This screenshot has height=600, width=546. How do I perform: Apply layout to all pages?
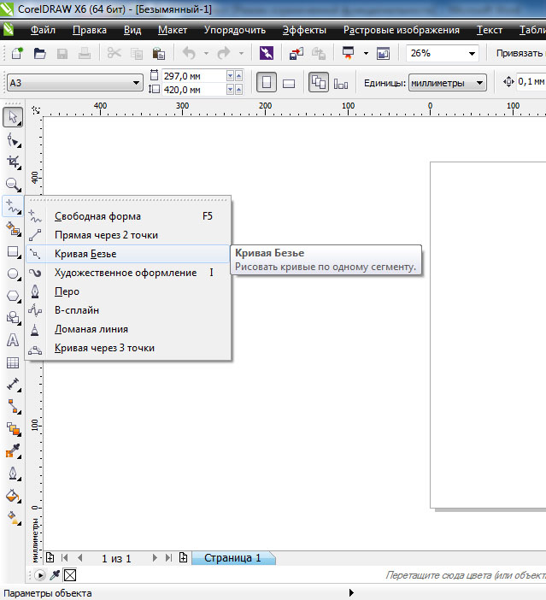pos(319,83)
